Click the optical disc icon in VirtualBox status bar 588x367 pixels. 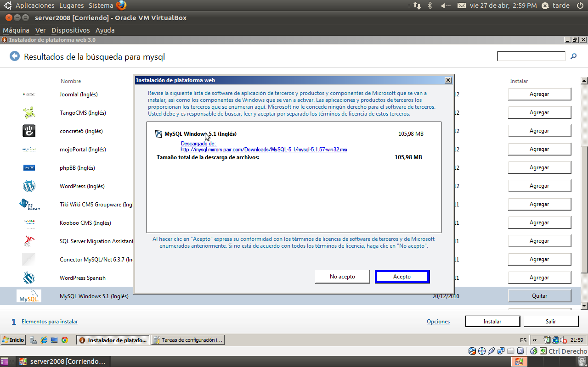[x=482, y=351]
